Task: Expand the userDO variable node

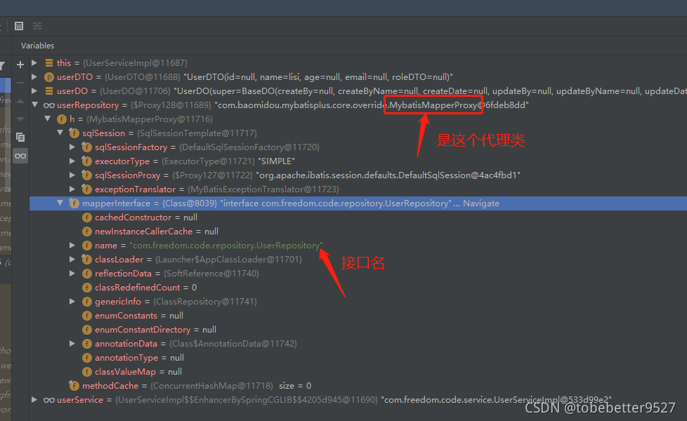Action: [34, 91]
